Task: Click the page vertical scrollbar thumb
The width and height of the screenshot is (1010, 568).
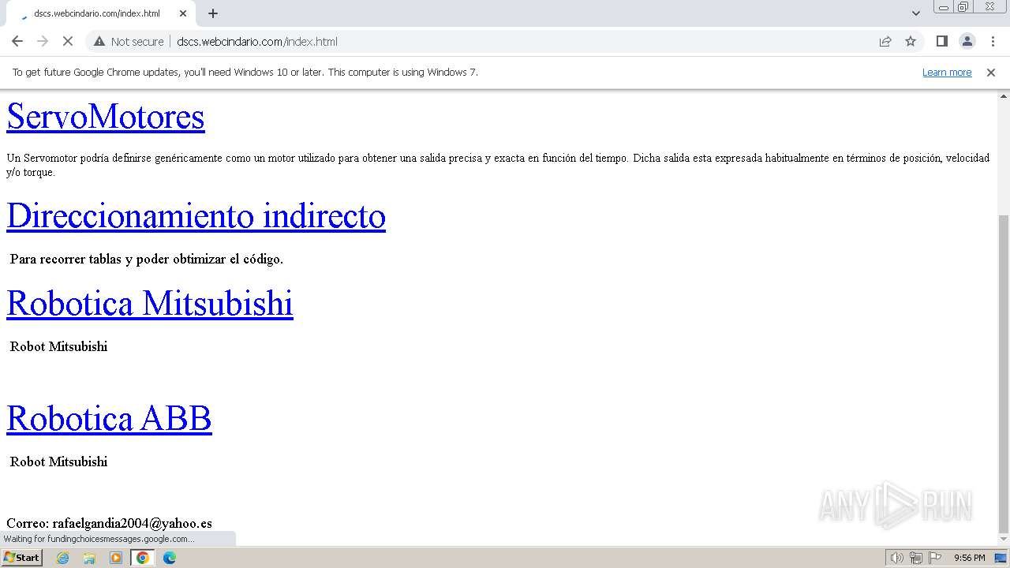Action: tap(1003, 374)
